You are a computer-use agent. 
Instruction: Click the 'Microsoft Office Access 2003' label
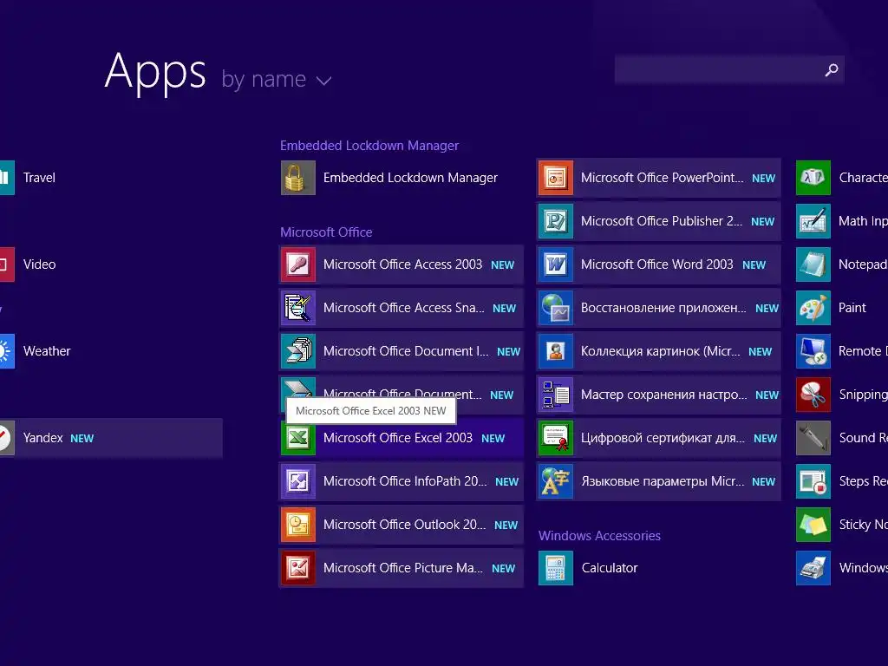[402, 264]
